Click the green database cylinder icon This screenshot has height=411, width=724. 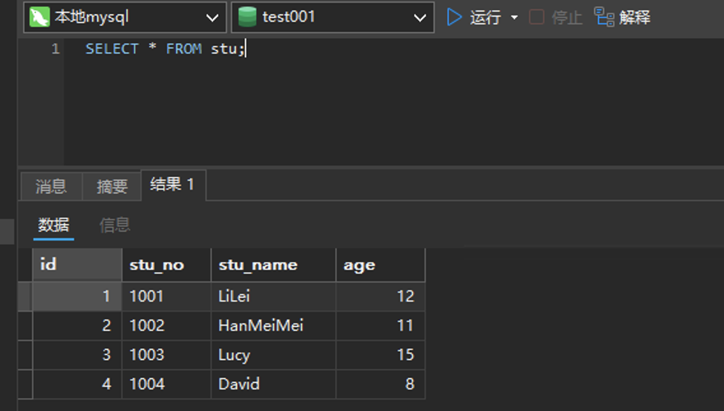point(247,17)
